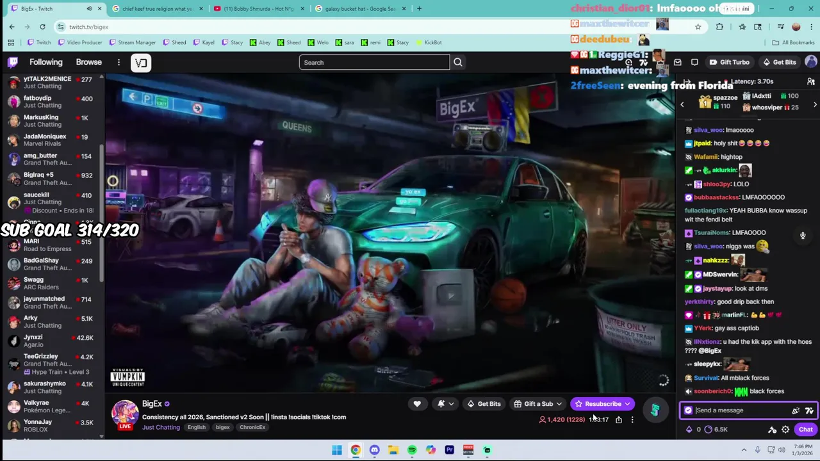Viewport: 820px width, 461px height.
Task: Open Discord from the taskbar
Action: click(x=374, y=450)
